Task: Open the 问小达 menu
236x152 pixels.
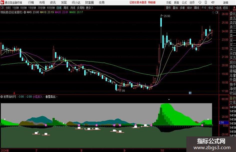Action: (x=76, y=2)
